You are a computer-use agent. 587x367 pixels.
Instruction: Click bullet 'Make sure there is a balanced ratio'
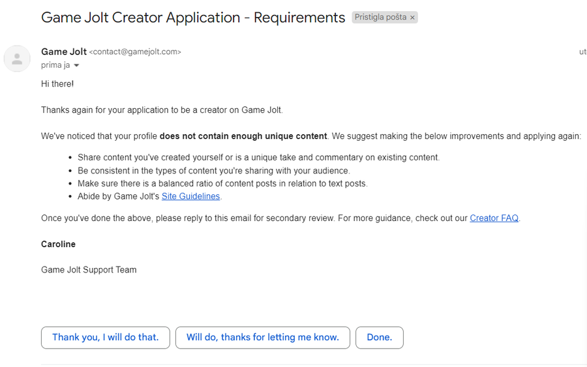pyautogui.click(x=223, y=184)
